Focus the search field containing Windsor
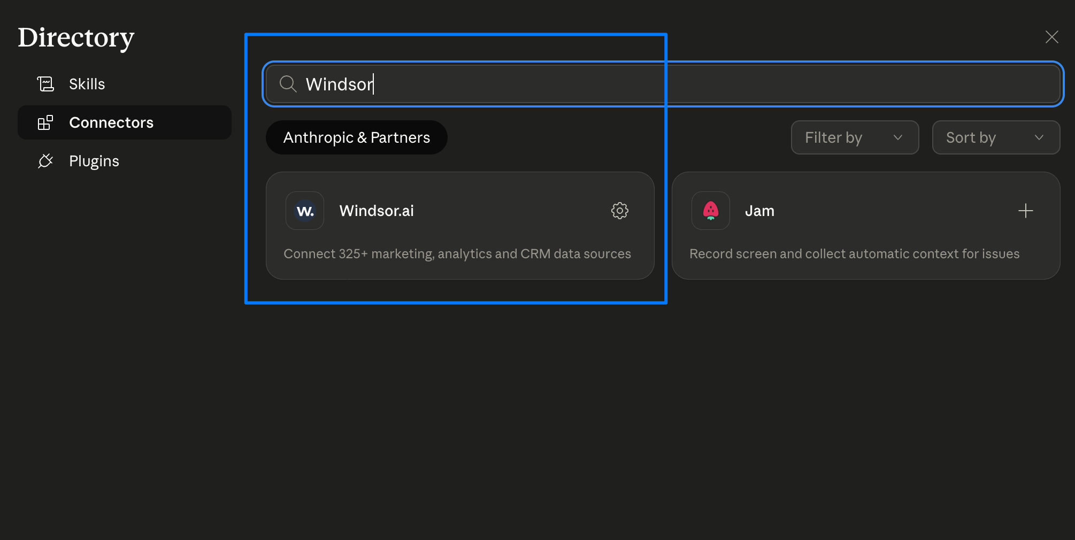 point(663,84)
